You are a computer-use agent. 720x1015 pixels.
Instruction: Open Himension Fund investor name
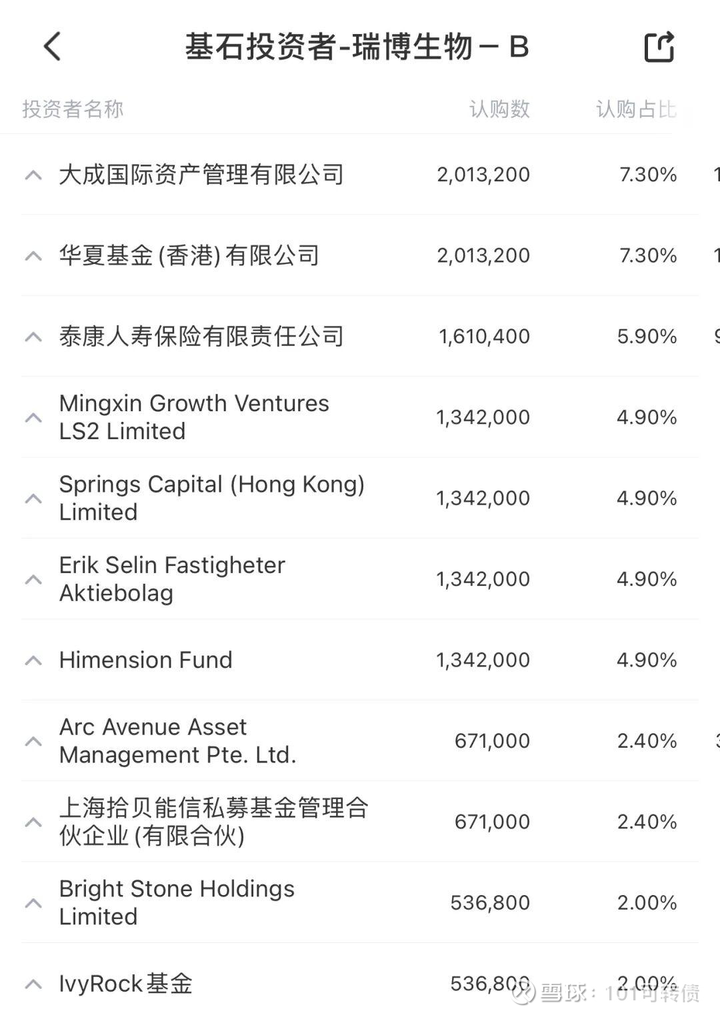tap(145, 660)
